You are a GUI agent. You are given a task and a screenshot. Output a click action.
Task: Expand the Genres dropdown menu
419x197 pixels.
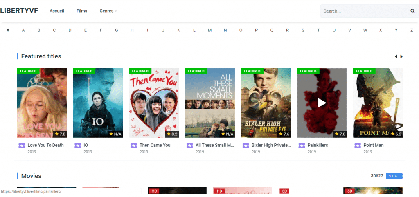pyautogui.click(x=108, y=11)
